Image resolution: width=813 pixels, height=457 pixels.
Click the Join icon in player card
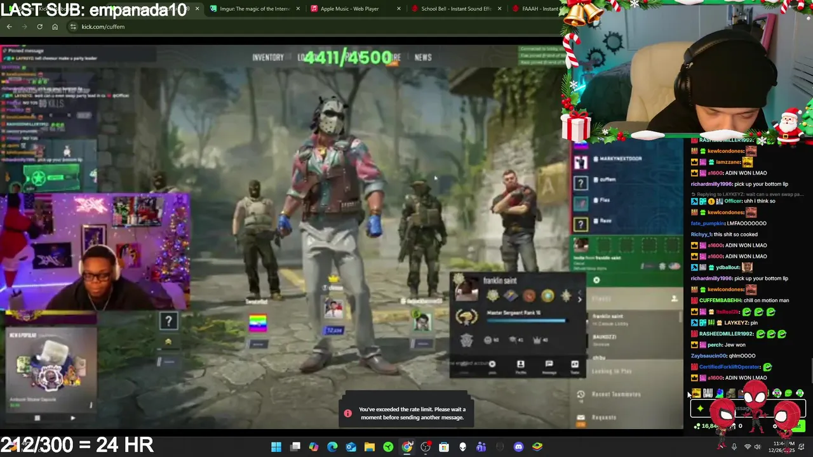[x=492, y=366]
